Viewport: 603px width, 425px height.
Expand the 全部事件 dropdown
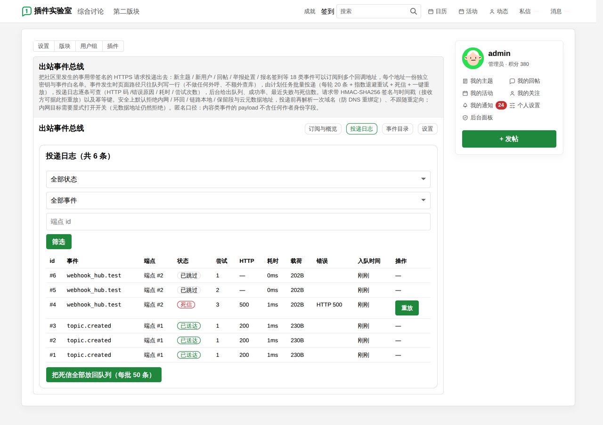[x=238, y=200]
